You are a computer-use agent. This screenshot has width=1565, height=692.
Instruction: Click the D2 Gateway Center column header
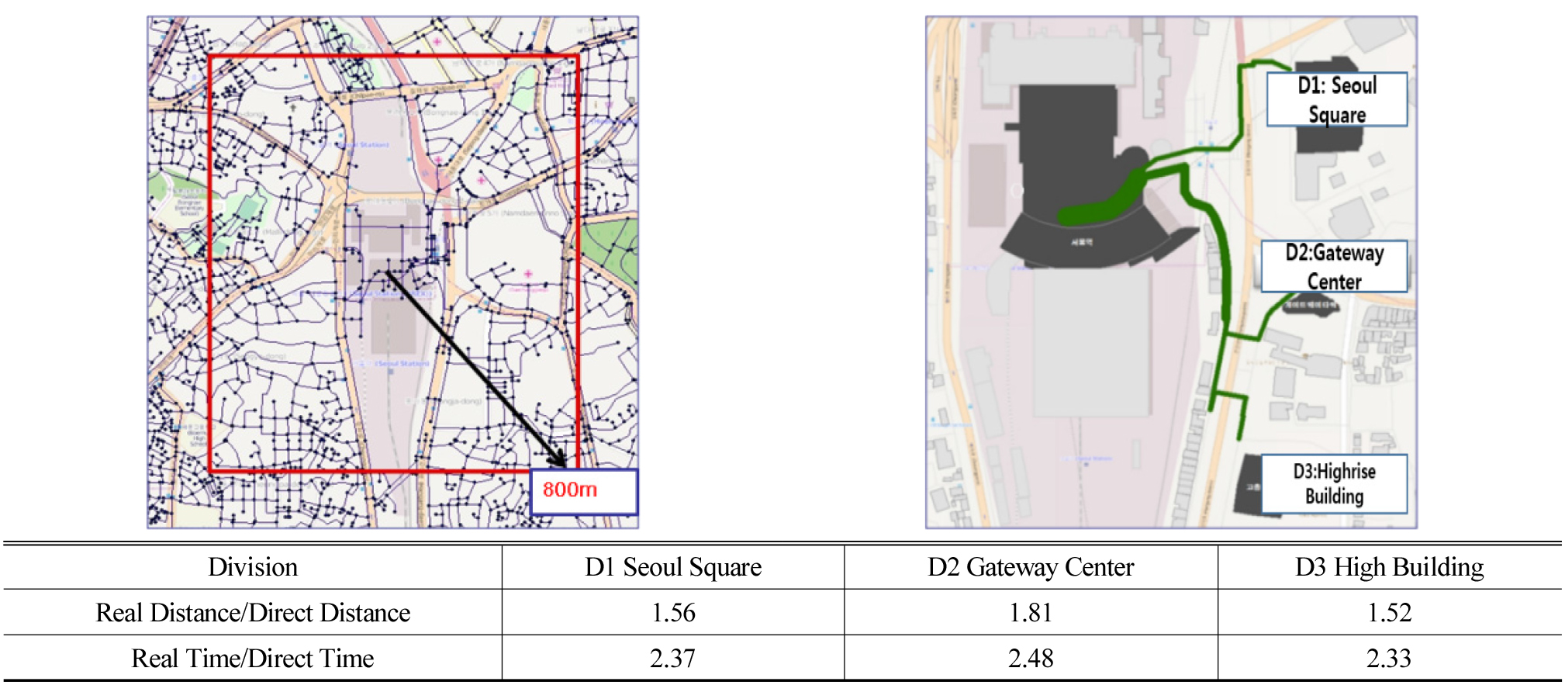coord(1031,567)
